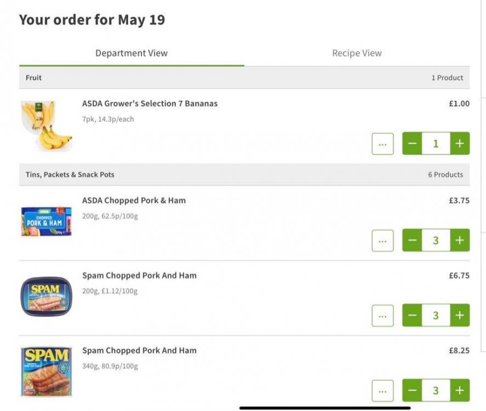Click minus button for ASDA Chopped Pork & Ham
This screenshot has height=411, width=486.
pos(413,240)
